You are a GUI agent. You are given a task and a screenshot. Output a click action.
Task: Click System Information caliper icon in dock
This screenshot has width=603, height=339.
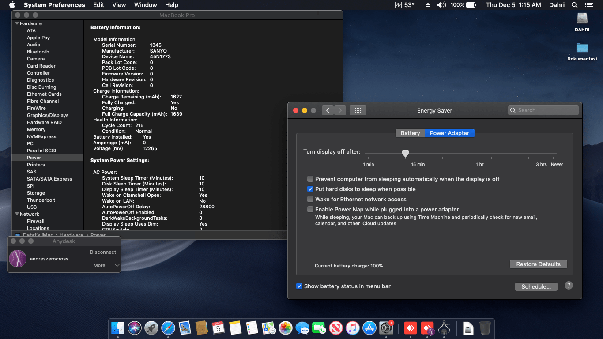pyautogui.click(x=444, y=328)
